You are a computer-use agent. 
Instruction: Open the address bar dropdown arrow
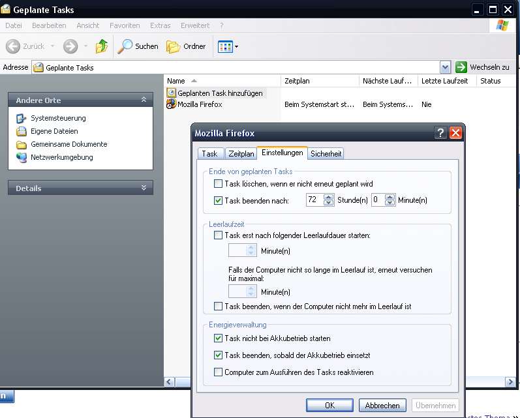tap(445, 67)
